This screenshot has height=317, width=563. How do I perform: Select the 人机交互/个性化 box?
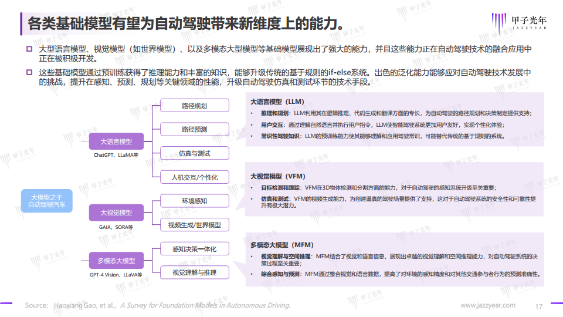pyautogui.click(x=194, y=177)
